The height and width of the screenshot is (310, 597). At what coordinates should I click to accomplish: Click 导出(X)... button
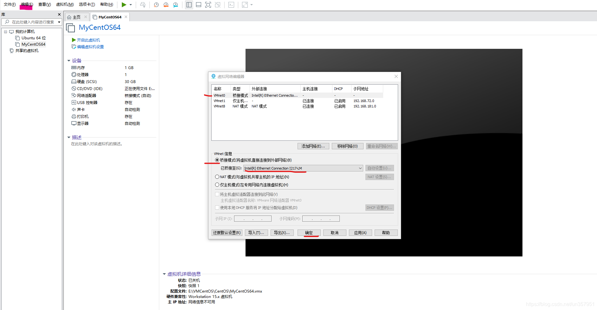point(282,233)
